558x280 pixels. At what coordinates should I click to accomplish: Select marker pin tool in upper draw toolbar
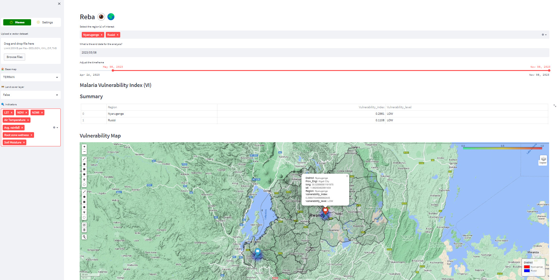84,179
